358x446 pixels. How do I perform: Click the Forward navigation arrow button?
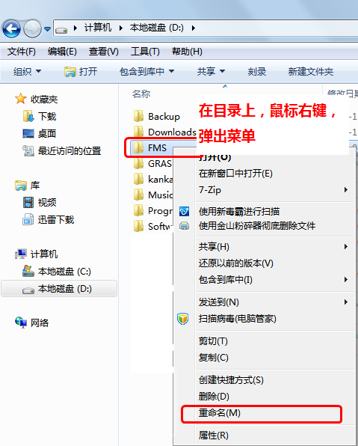pyautogui.click(x=32, y=28)
